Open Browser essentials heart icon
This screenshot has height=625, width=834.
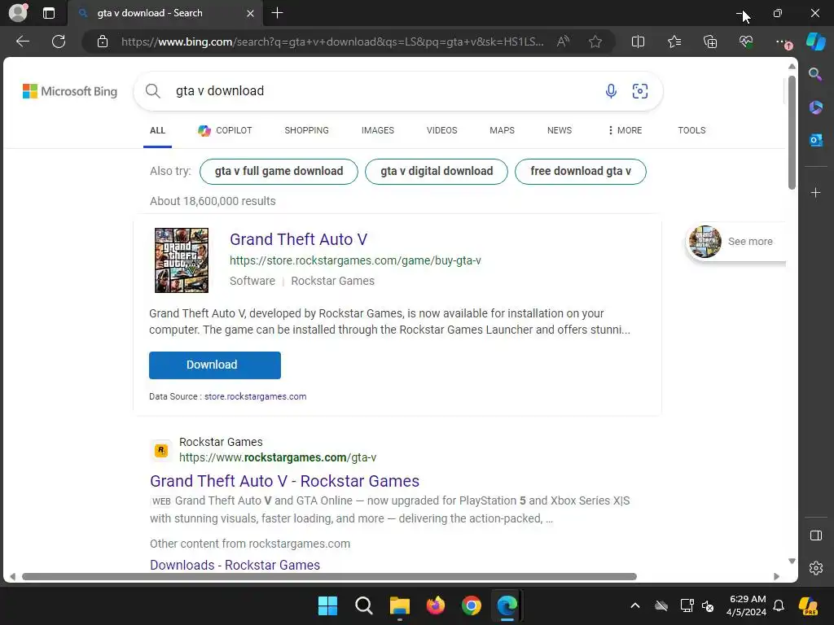click(x=746, y=42)
